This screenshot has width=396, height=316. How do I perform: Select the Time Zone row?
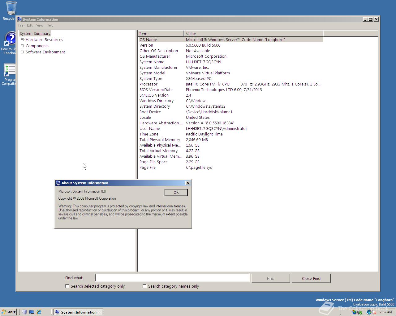(x=230, y=134)
